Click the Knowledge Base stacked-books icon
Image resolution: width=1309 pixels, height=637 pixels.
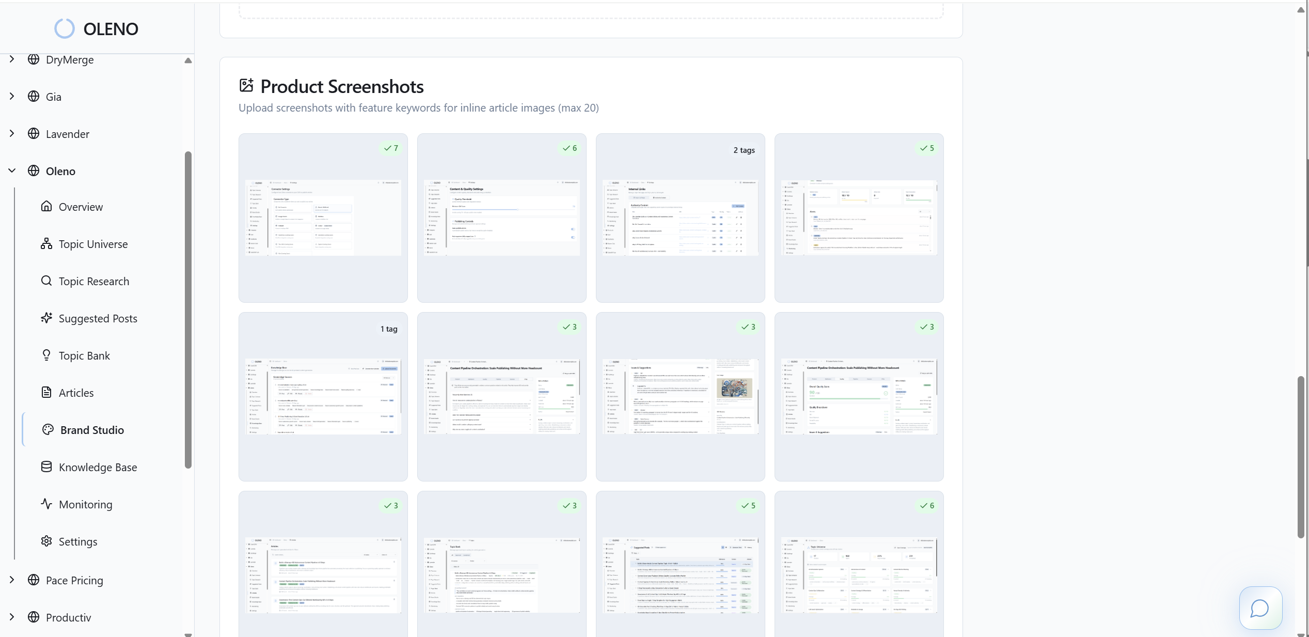coord(46,467)
